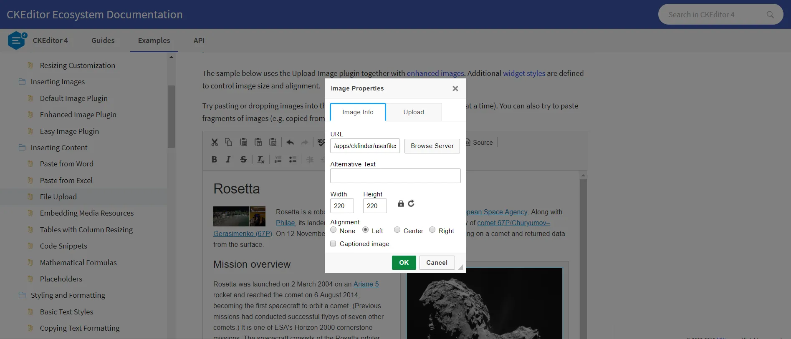Open the Enhanced Image Plugin page
This screenshot has width=791, height=339.
point(78,115)
